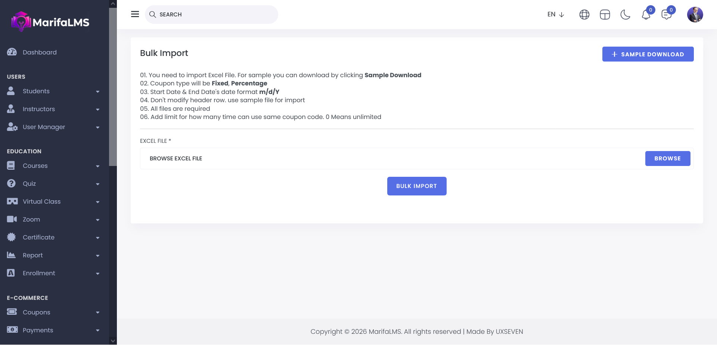717x345 pixels.
Task: Toggle dark mode with moon icon
Action: coord(625,15)
